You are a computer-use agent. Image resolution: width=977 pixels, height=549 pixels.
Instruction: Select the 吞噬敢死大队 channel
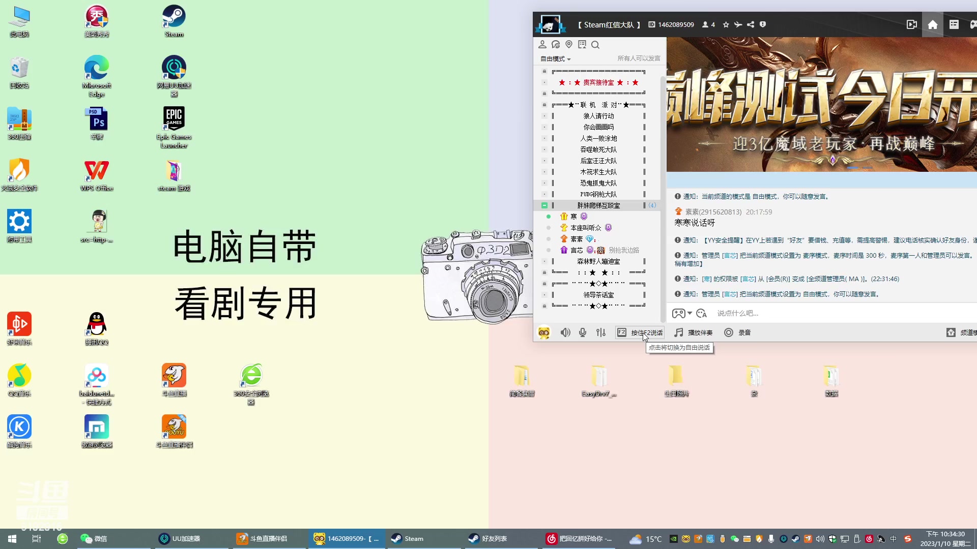[x=598, y=149]
